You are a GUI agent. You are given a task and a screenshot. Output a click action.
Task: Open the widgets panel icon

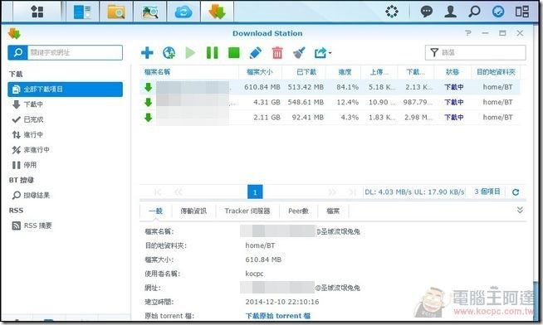click(522, 12)
